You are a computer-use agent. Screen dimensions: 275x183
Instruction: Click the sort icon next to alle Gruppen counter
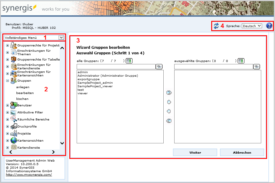(x=129, y=61)
